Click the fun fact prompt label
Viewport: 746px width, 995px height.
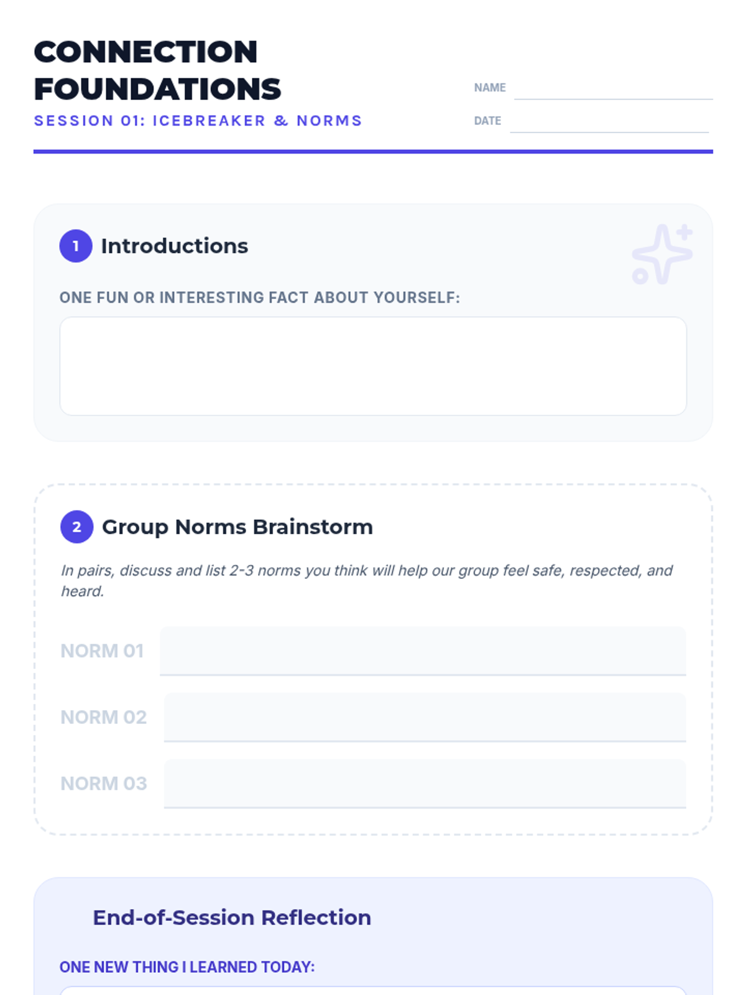click(x=259, y=298)
